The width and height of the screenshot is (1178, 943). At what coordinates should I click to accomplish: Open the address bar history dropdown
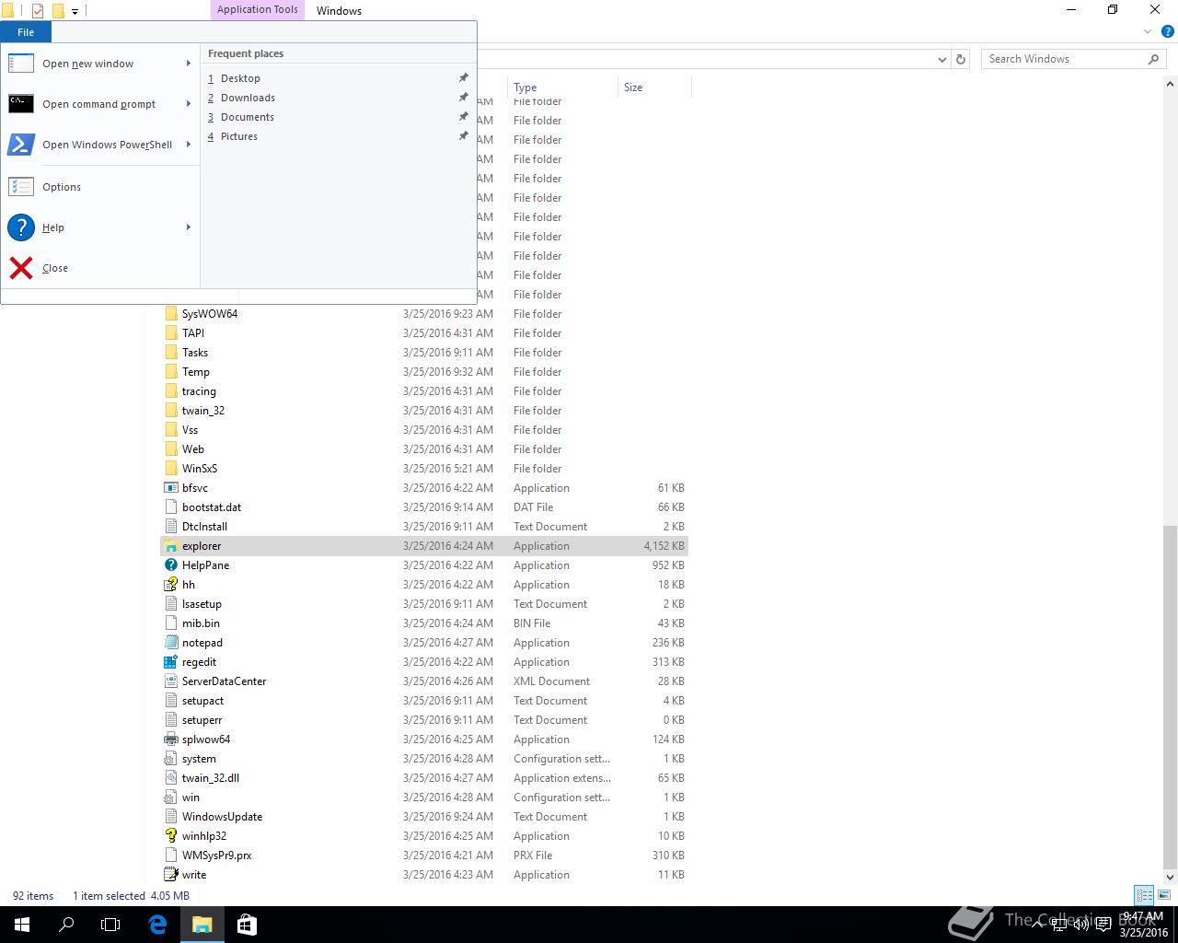click(x=941, y=59)
